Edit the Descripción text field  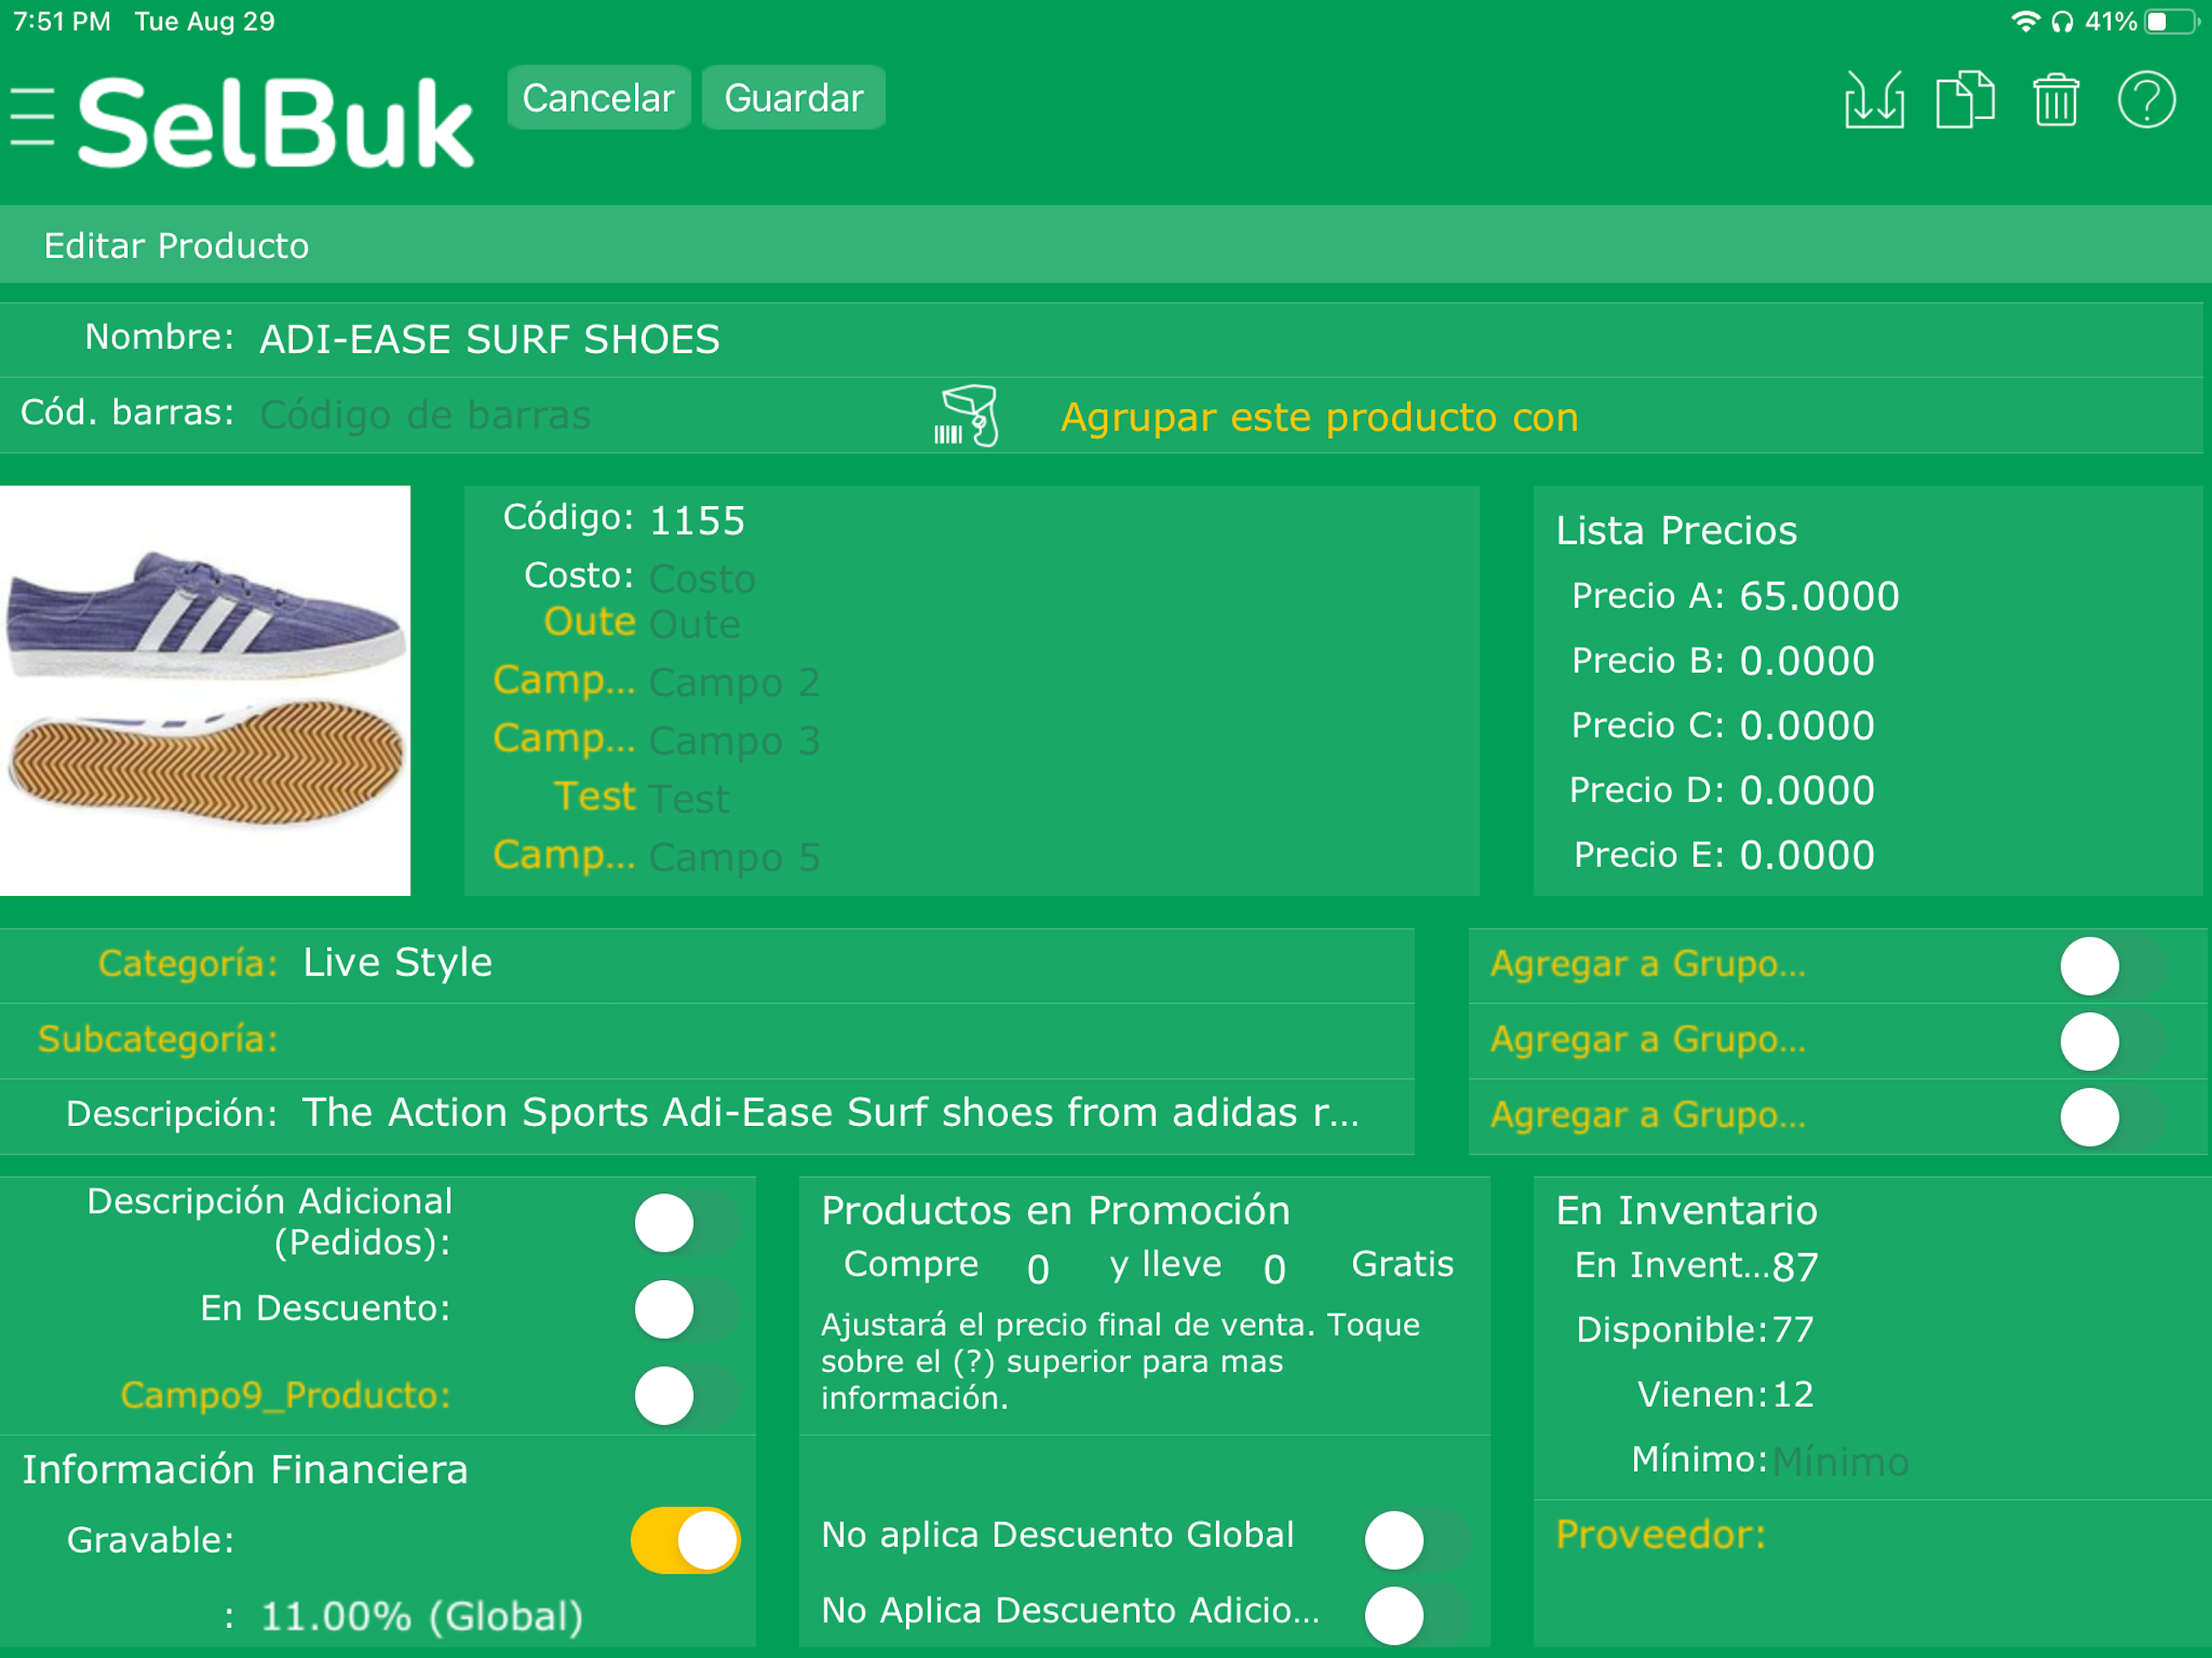point(831,1114)
